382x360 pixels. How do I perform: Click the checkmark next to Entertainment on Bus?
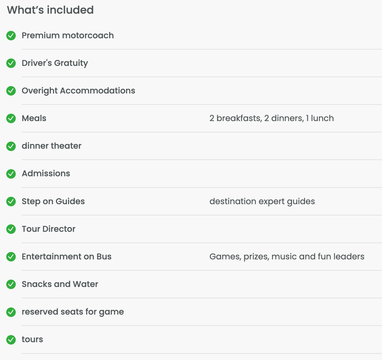coord(11,257)
